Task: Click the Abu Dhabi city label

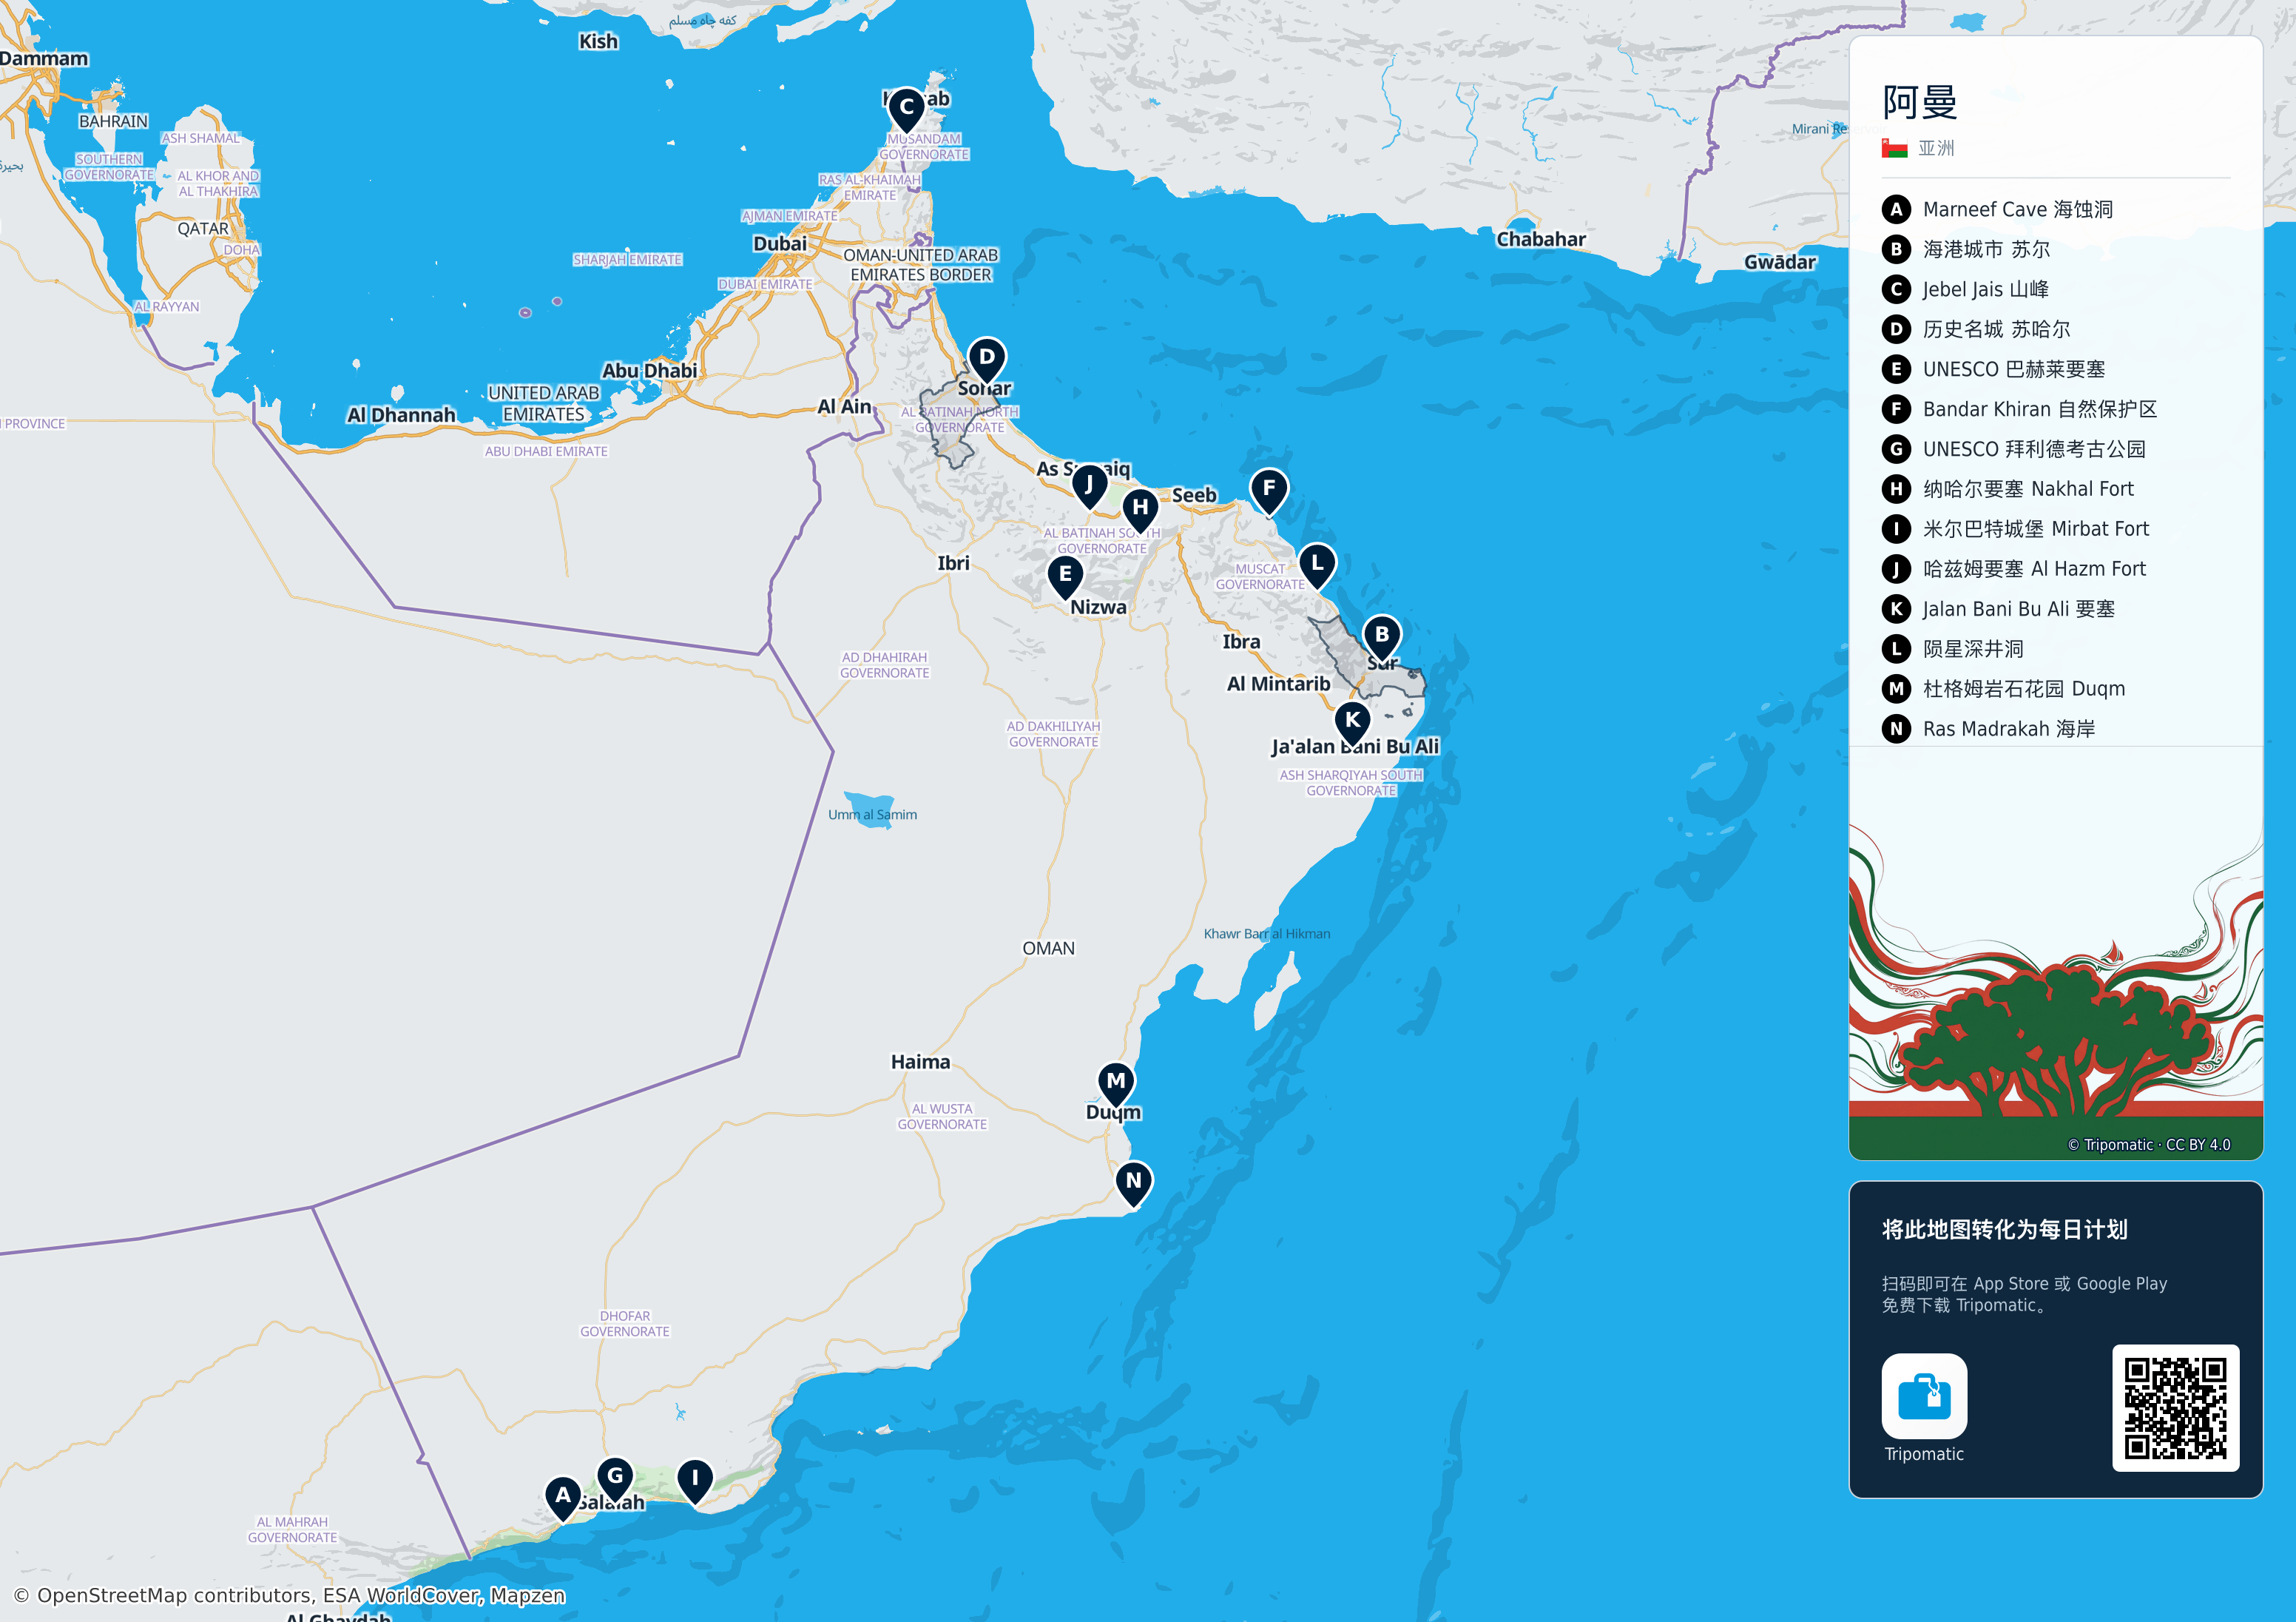Action: tap(649, 370)
